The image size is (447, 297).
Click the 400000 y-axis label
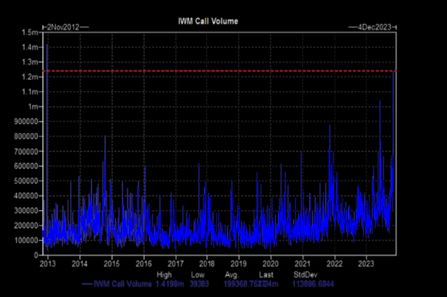[x=26, y=196]
